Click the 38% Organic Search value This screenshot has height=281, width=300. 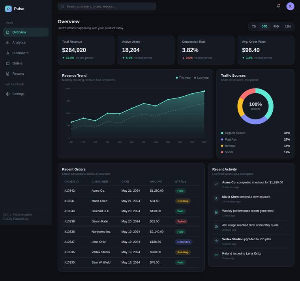click(x=287, y=133)
